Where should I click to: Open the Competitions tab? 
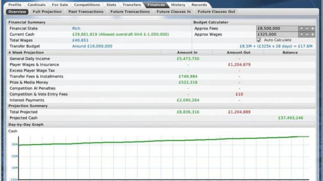(87, 5)
